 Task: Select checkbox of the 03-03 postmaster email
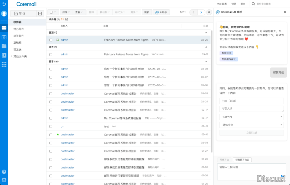pos(51,94)
